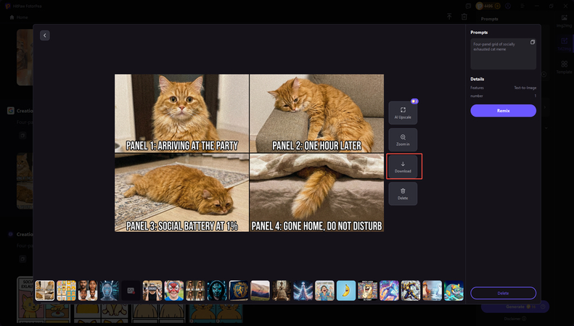This screenshot has width=574, height=326.
Task: Click the prompt text box
Action: (503, 54)
